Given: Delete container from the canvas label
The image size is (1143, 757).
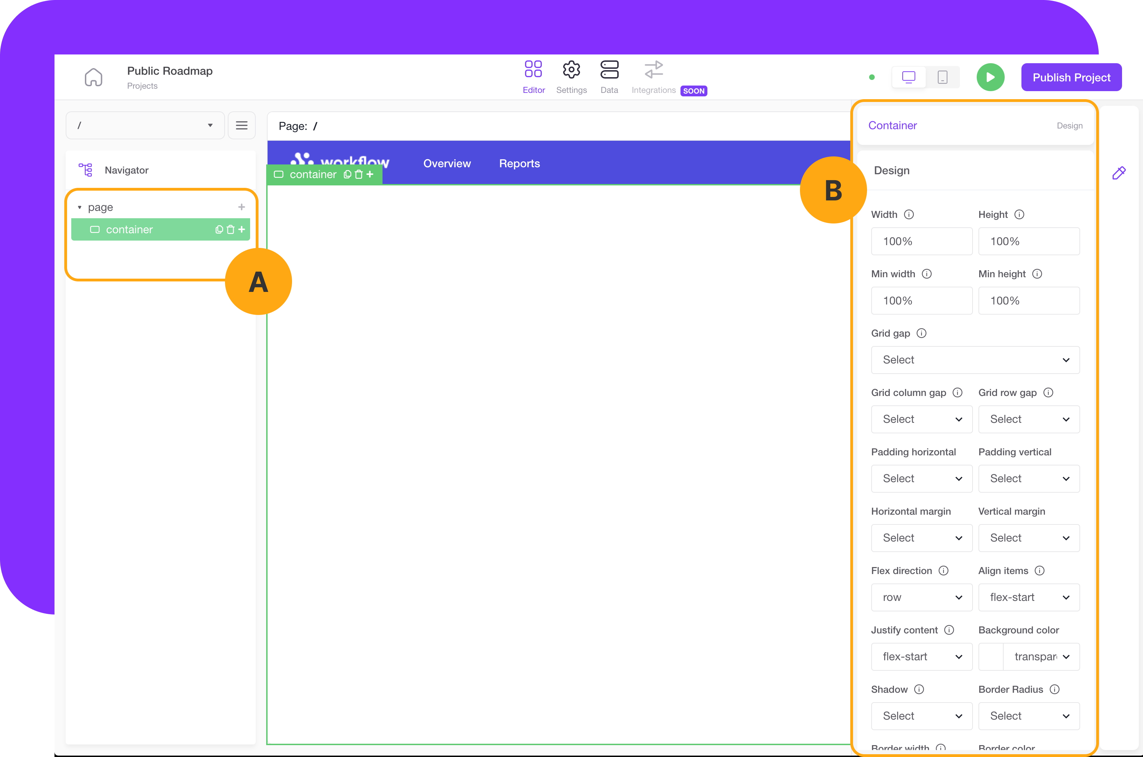Looking at the screenshot, I should coord(358,174).
